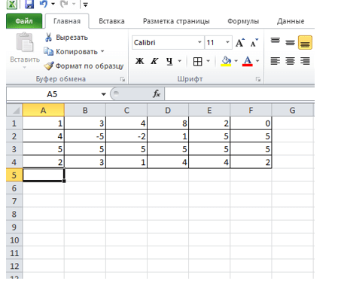Center text horizontally
Image resolution: width=338 pixels, height=290 pixels.
click(290, 61)
